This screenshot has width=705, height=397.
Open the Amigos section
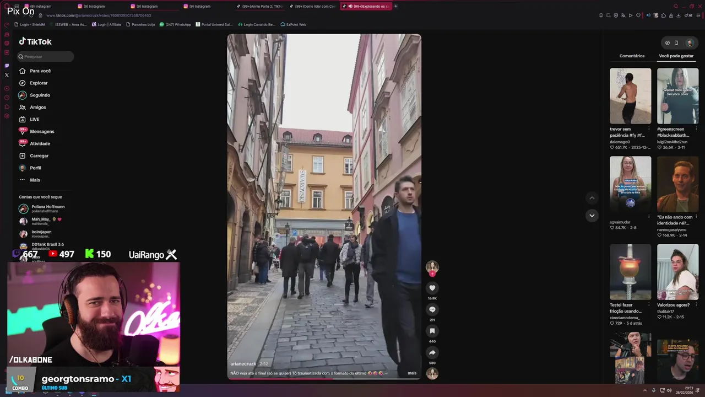pyautogui.click(x=32, y=107)
